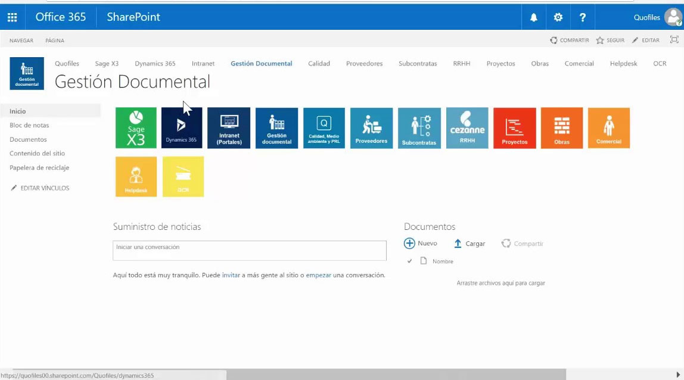
Task: Open the Documentos web part heading
Action: (429, 226)
